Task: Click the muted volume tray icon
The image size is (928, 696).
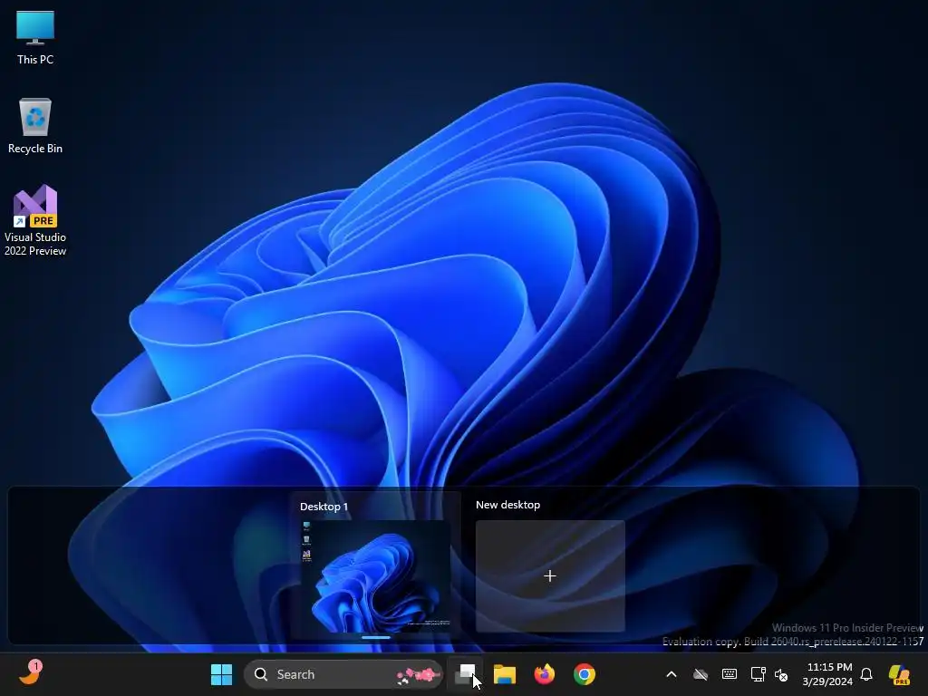Action: pos(781,674)
